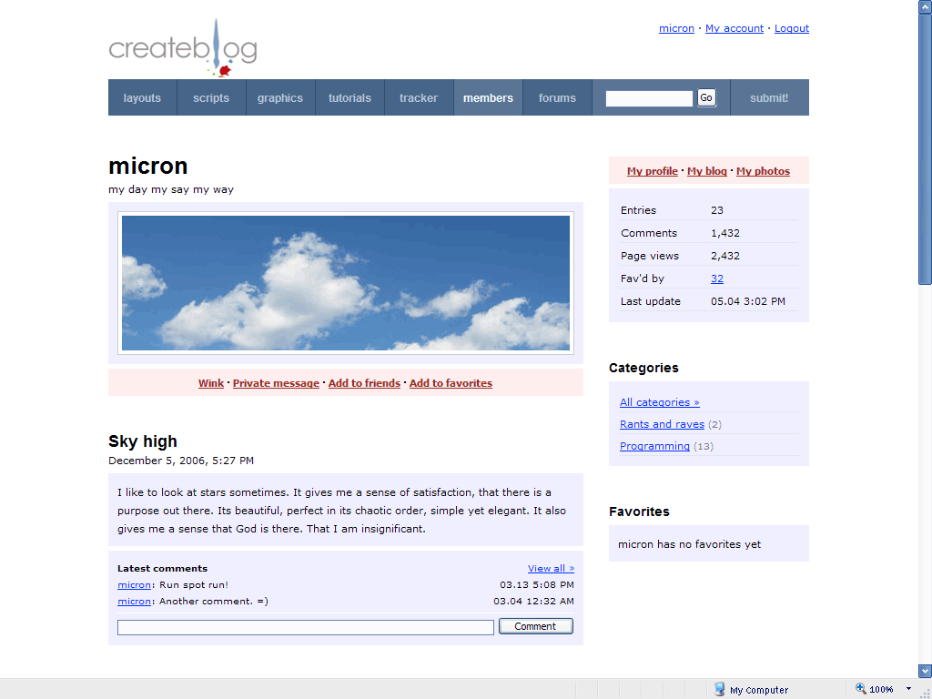Click the 'my day my say my way' tagline

click(x=171, y=189)
